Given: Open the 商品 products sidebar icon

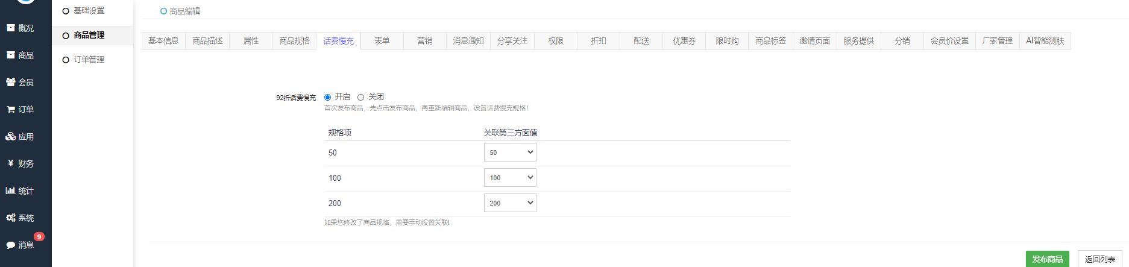Looking at the screenshot, I should (x=10, y=55).
